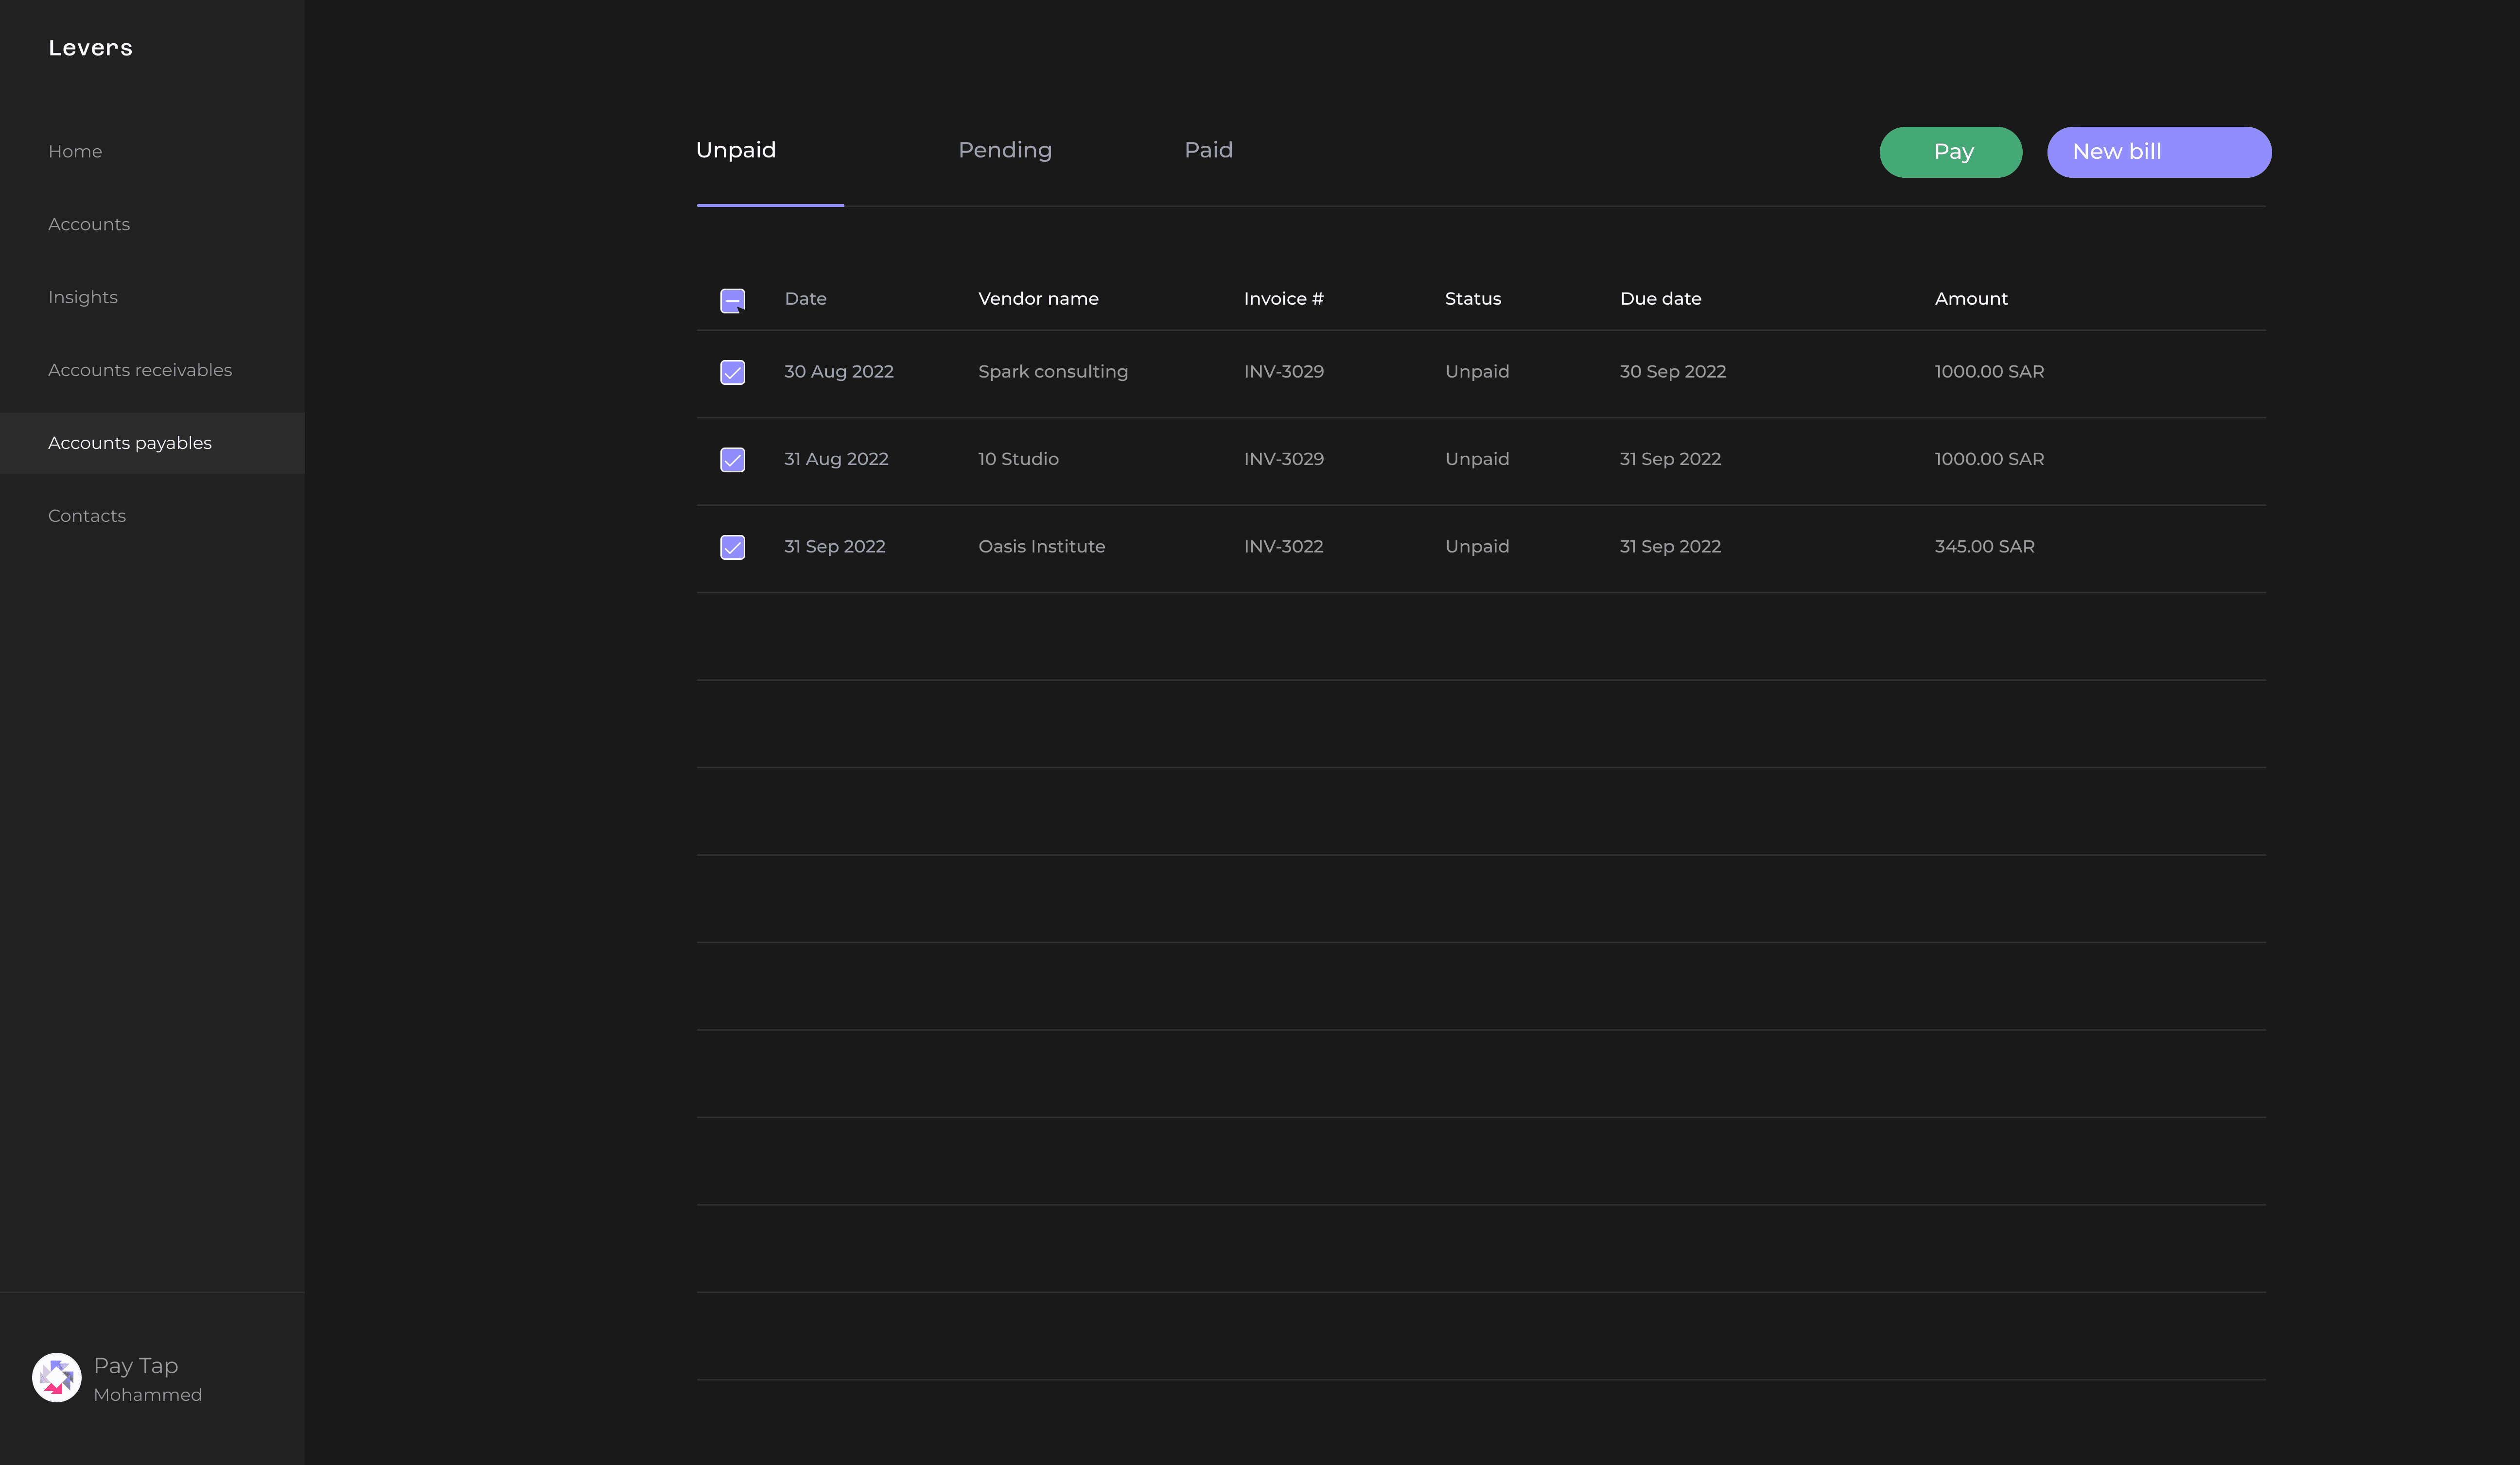Click the Oasis Institute vendor cell

click(x=1042, y=547)
